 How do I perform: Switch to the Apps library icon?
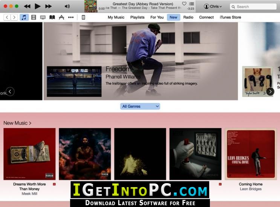click(61, 17)
